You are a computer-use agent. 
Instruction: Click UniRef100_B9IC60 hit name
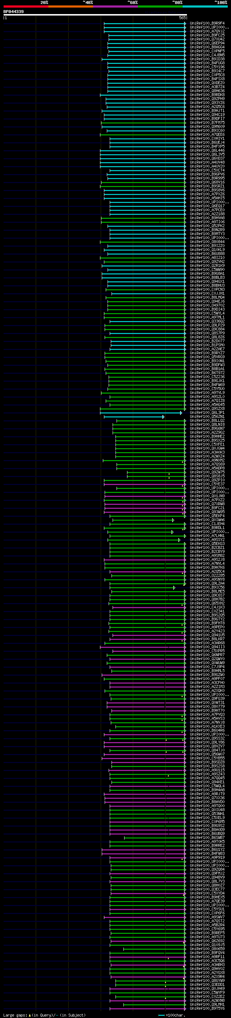[207, 130]
